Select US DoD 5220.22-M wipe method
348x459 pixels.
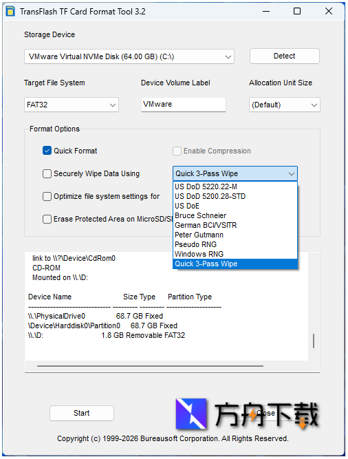tap(235, 186)
